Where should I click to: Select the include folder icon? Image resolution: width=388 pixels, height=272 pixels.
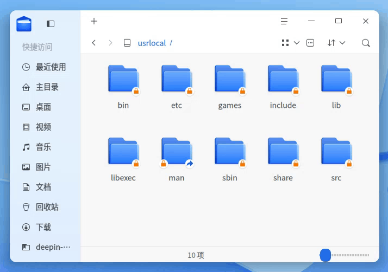[283, 80]
